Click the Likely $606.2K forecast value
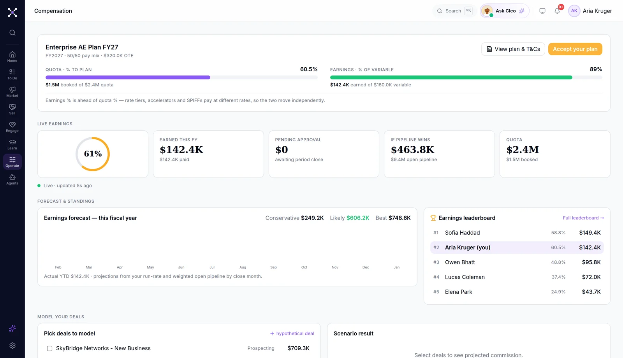 [350, 218]
